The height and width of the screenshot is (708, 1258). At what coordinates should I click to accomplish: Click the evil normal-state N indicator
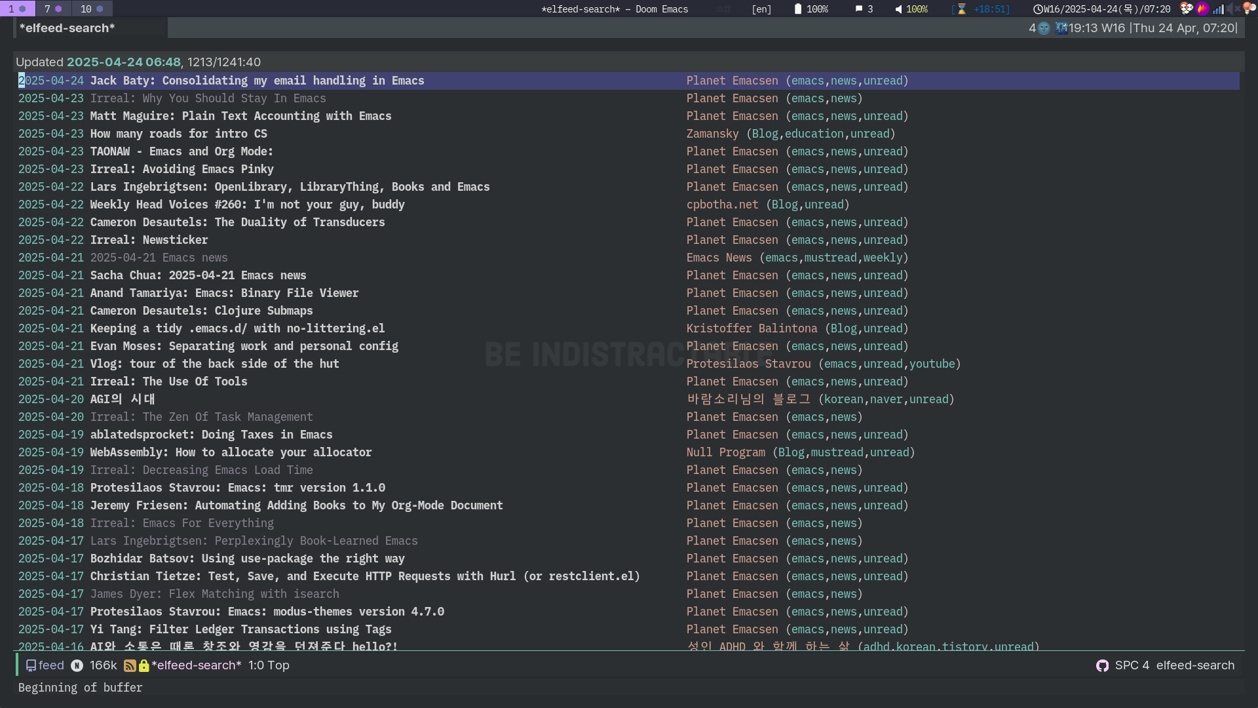[x=77, y=665]
